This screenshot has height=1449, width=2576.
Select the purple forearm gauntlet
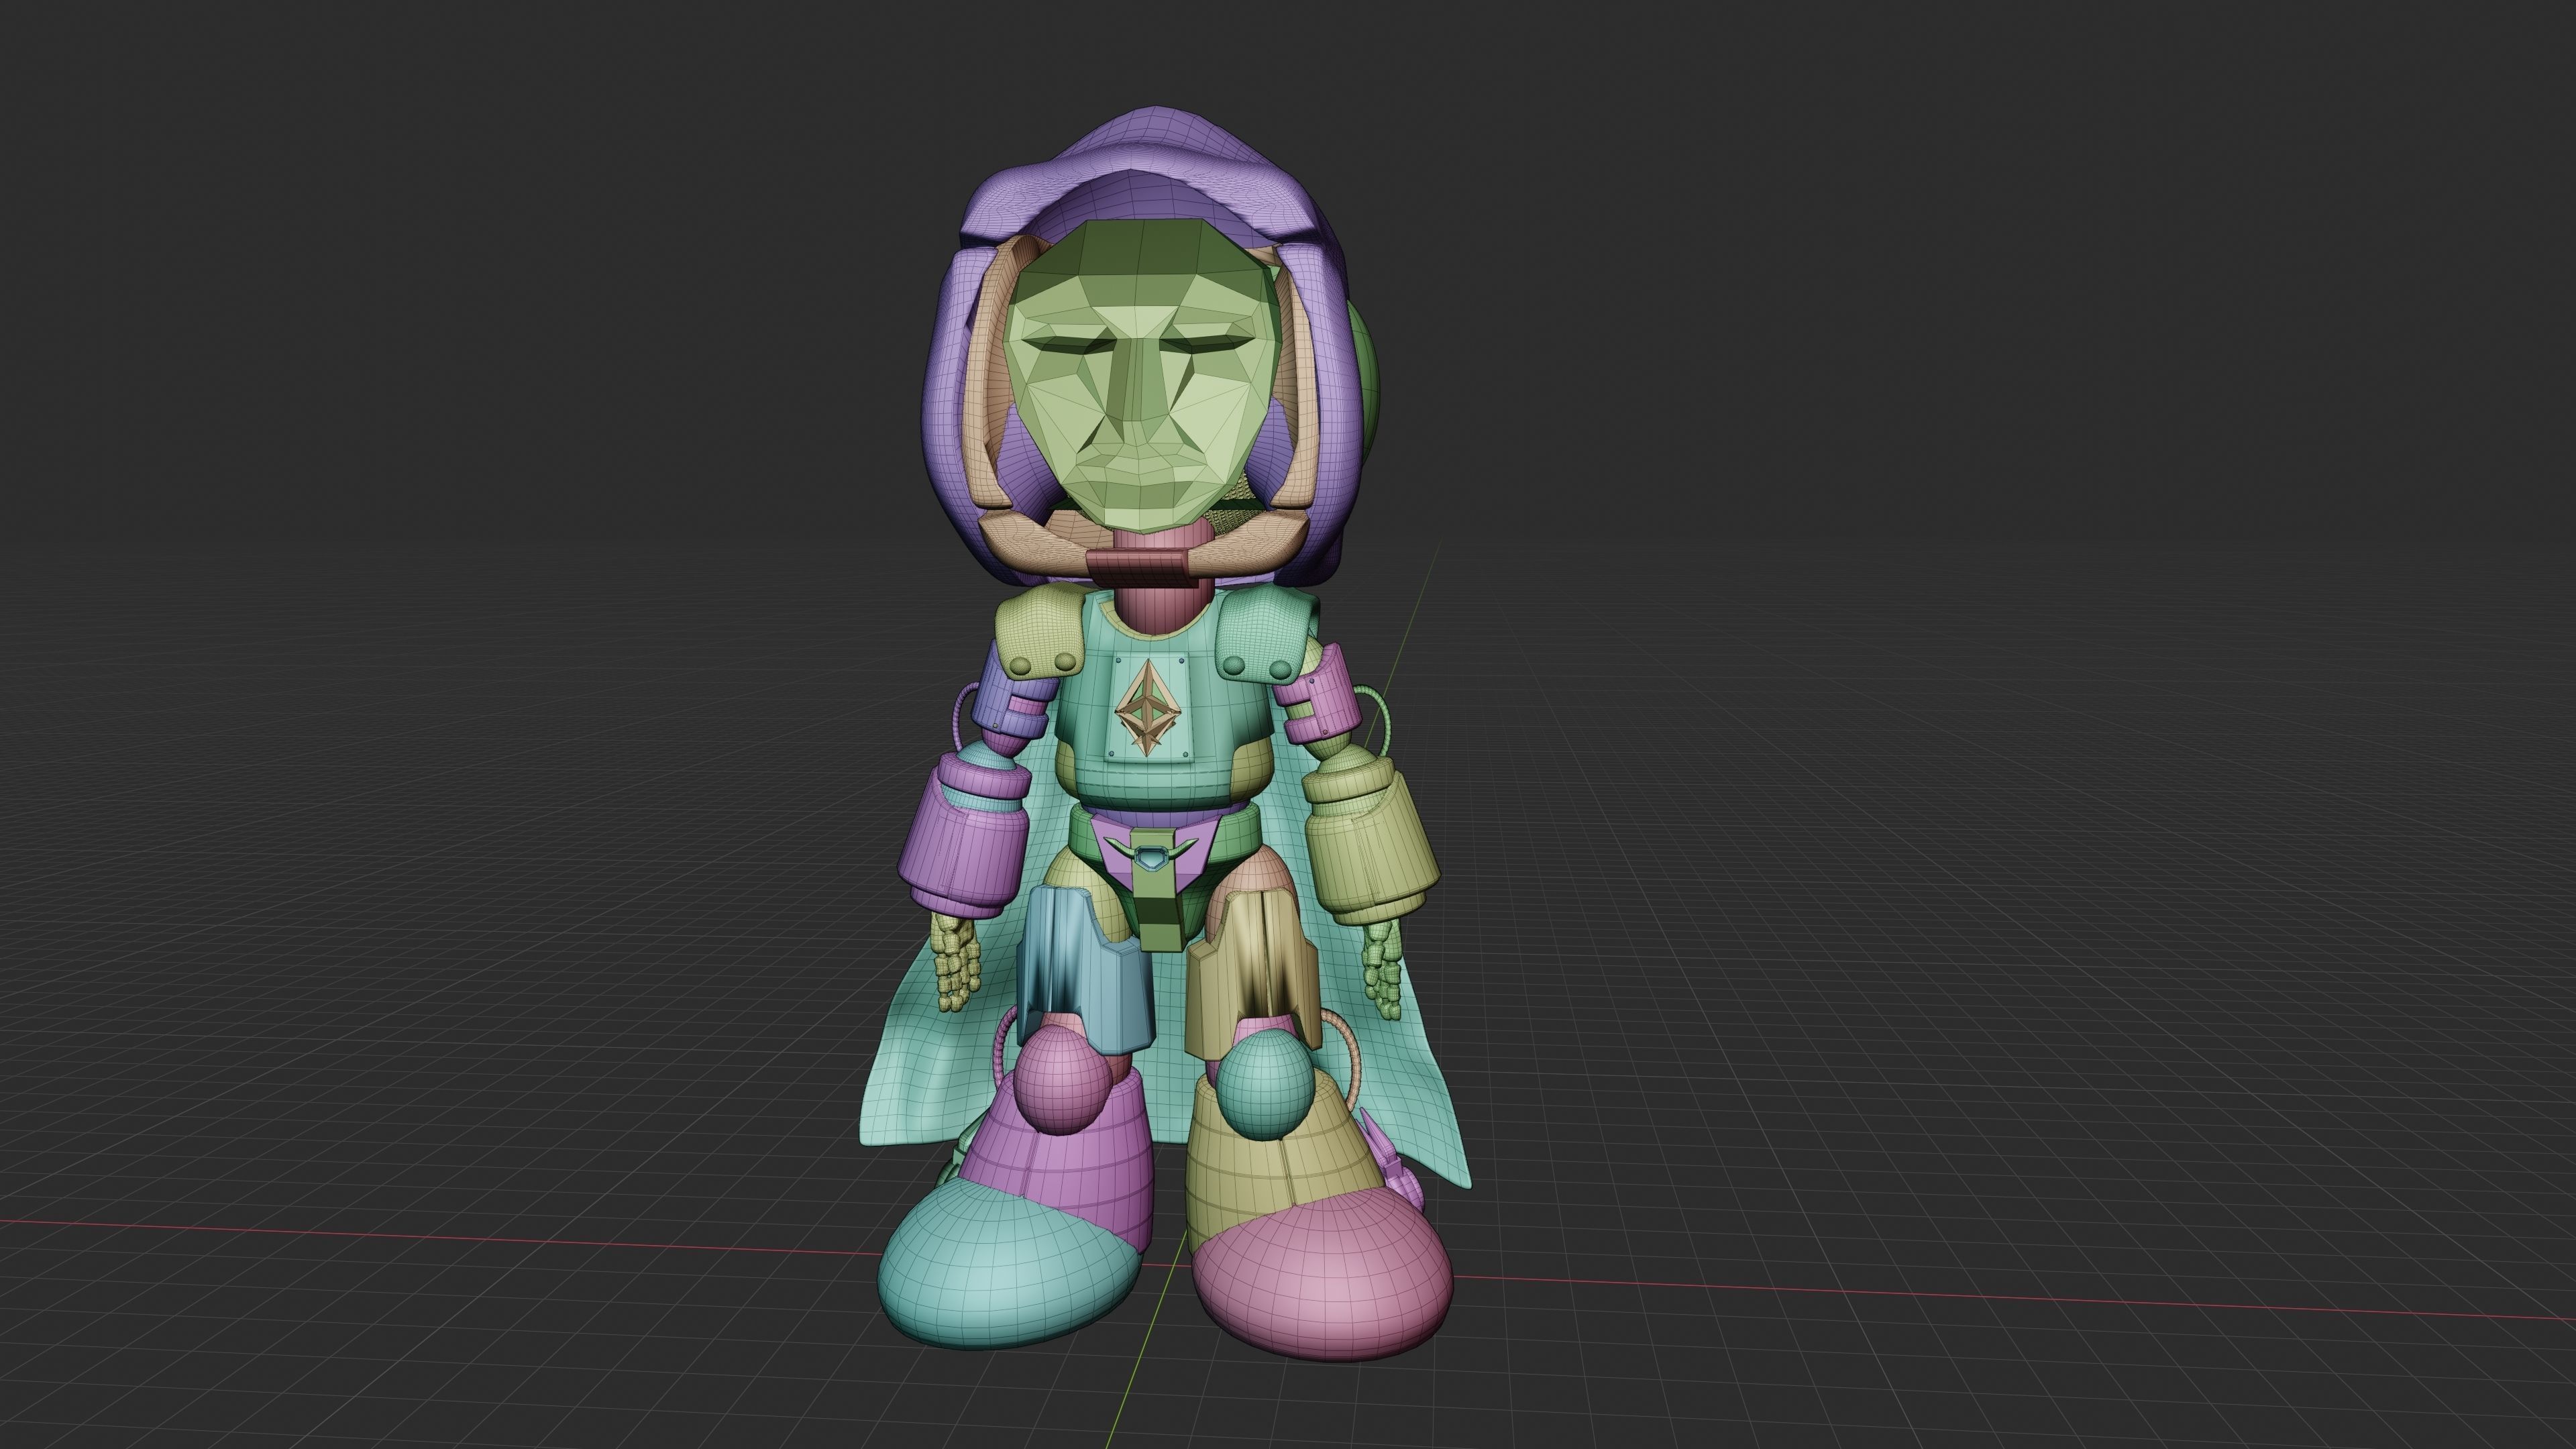pyautogui.click(x=965, y=838)
